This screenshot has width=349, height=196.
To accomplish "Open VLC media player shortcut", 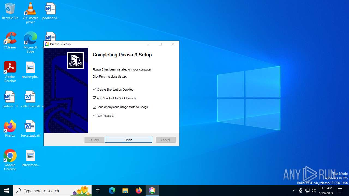I will tap(30, 13).
